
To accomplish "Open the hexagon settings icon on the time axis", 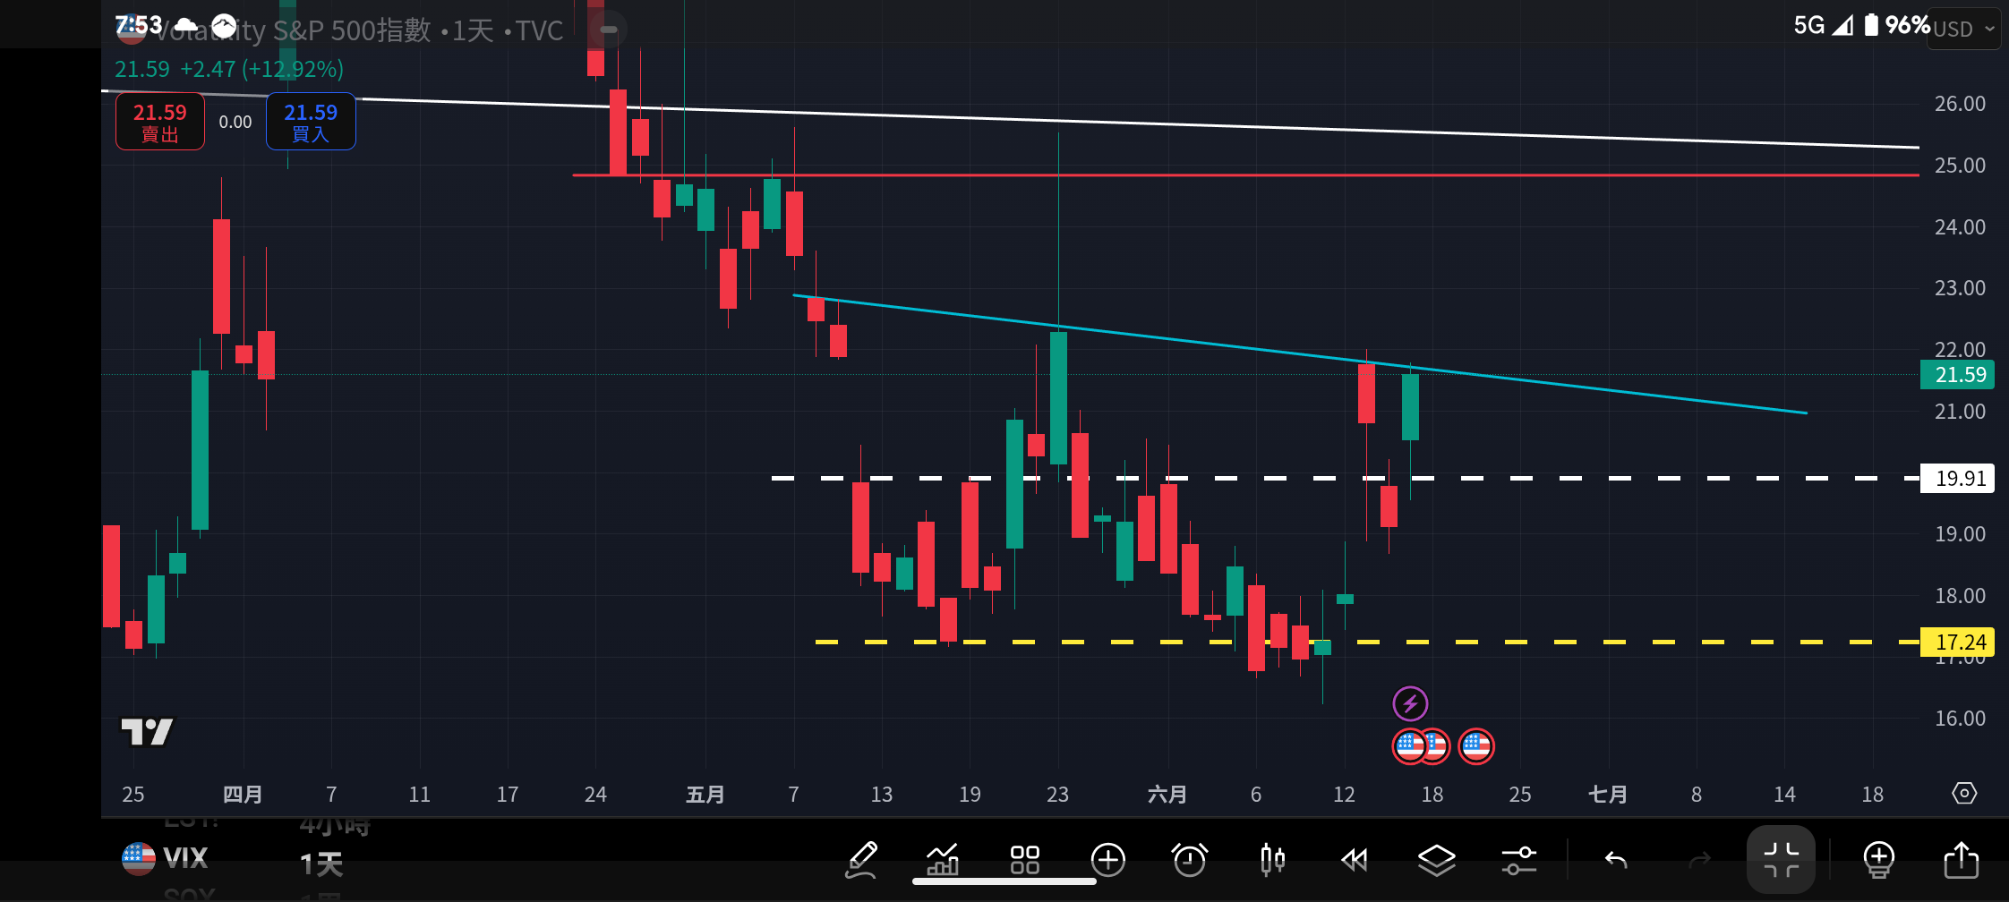I will point(1964,793).
